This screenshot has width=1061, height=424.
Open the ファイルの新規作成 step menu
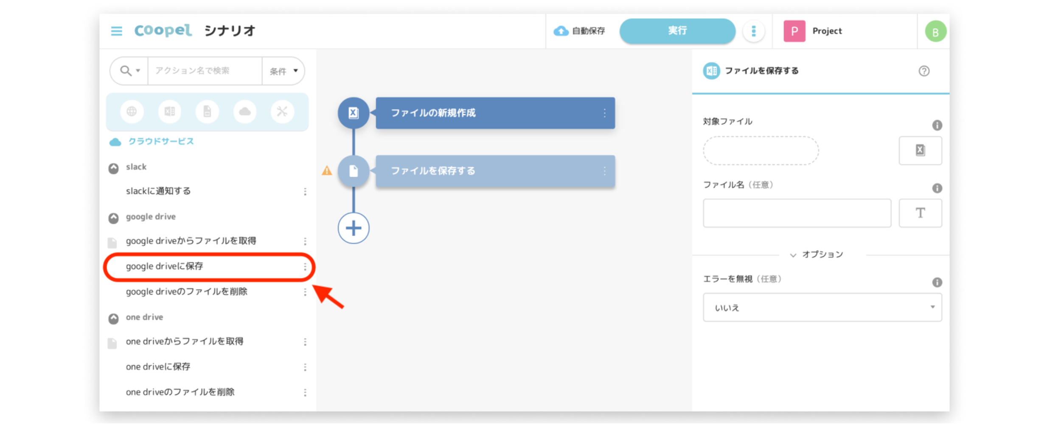click(604, 113)
